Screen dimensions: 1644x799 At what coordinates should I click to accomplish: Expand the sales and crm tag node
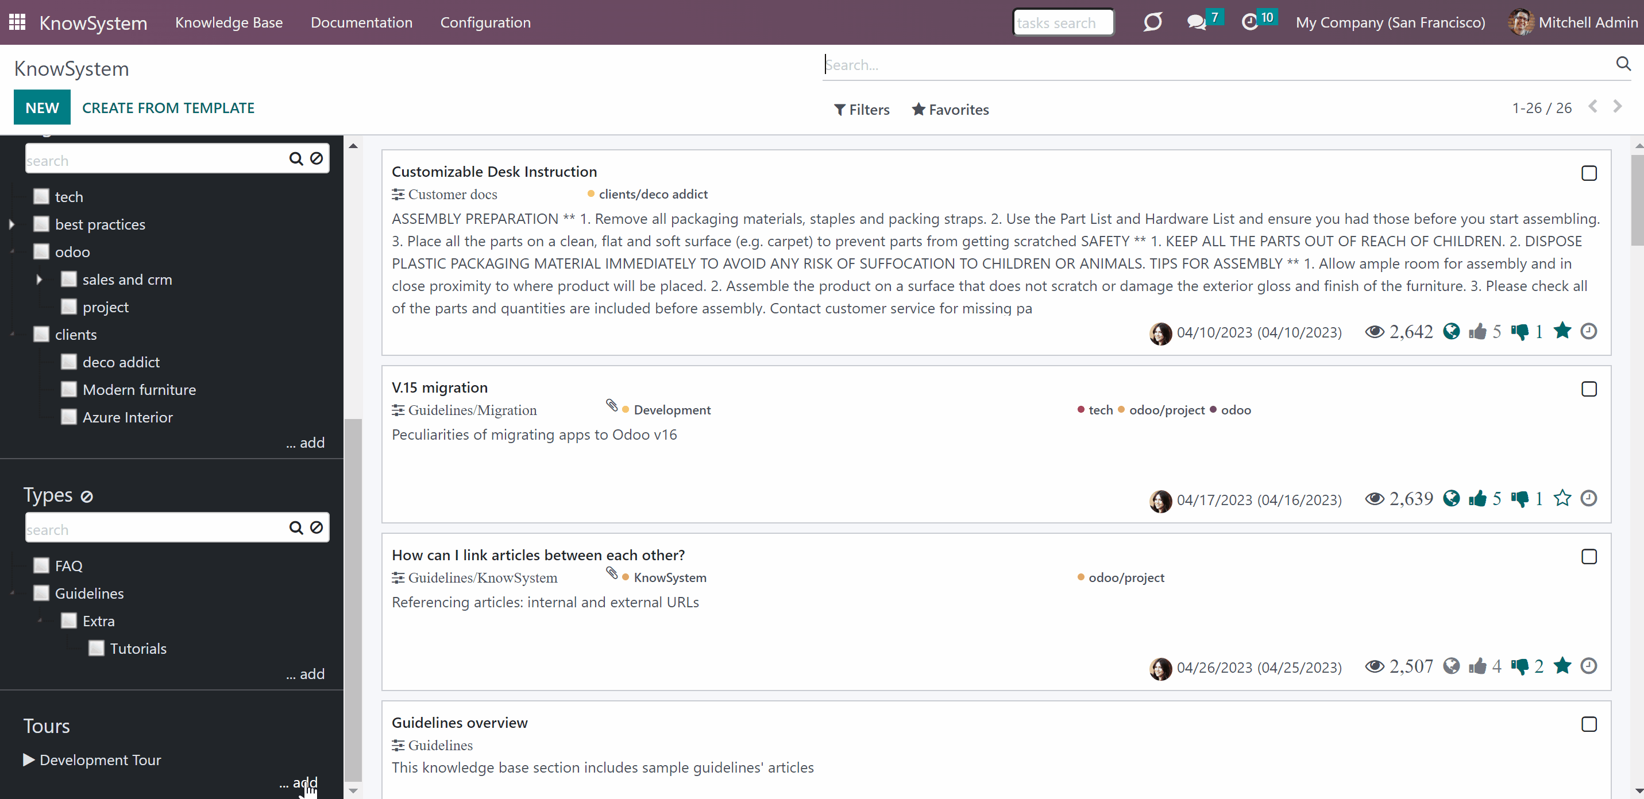[x=40, y=280]
